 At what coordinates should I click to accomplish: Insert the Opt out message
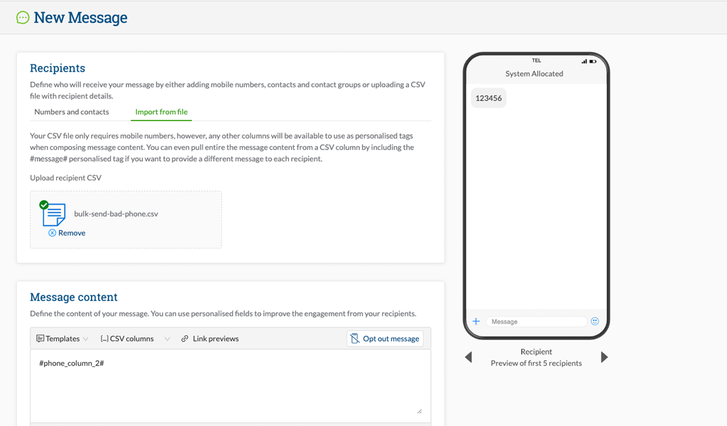click(385, 339)
